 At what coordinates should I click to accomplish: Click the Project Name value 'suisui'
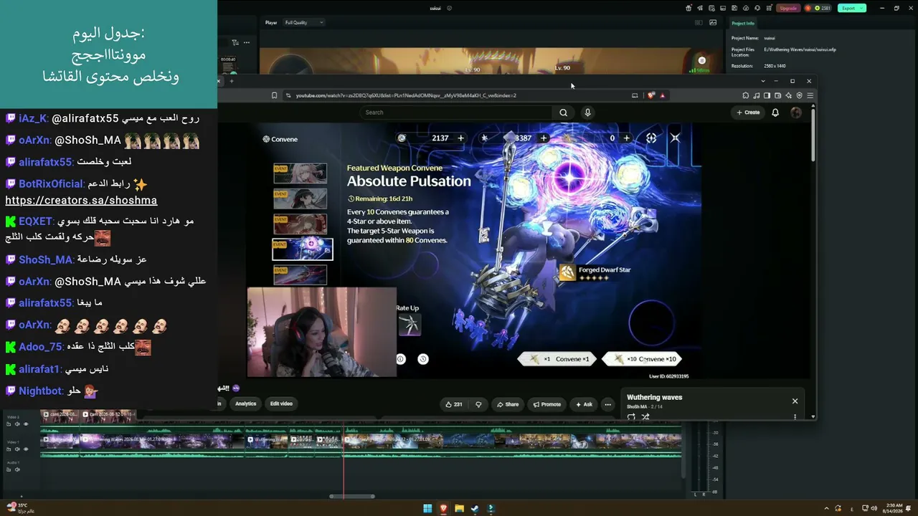tap(770, 38)
